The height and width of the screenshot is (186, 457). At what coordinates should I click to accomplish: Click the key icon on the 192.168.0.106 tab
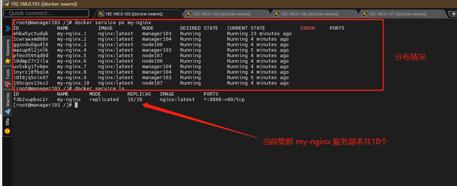point(277,14)
